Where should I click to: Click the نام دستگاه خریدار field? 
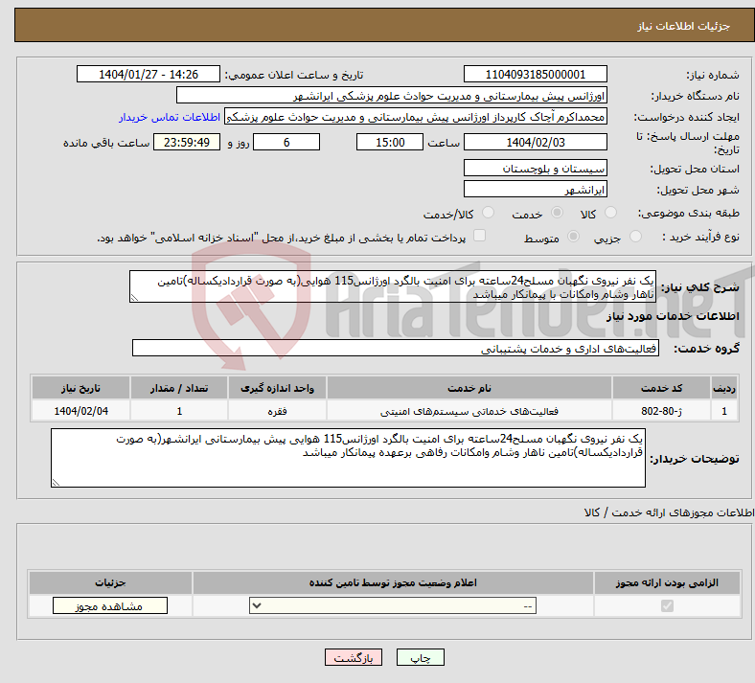point(392,95)
